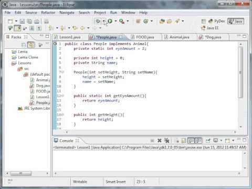
Task: Select the Lerna Clone project
Action: [x=28, y=57]
